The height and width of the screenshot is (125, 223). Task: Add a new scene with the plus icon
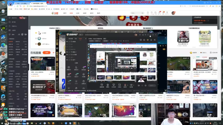tap(86, 39)
